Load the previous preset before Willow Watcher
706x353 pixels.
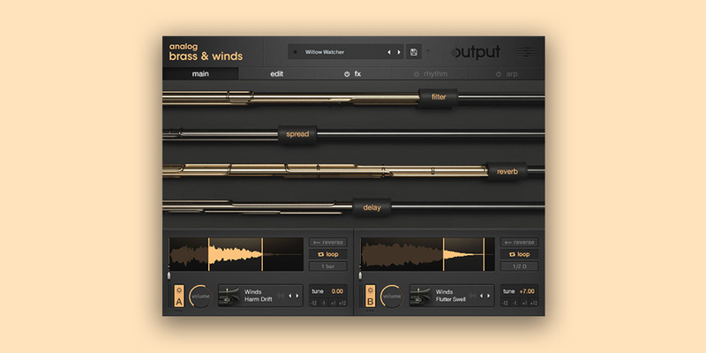click(x=389, y=52)
